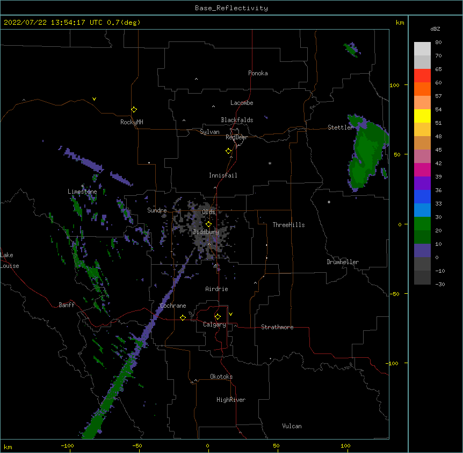This screenshot has height=453, width=463.
Task: Click the yellow station marker at RockyMH
Action: [134, 110]
